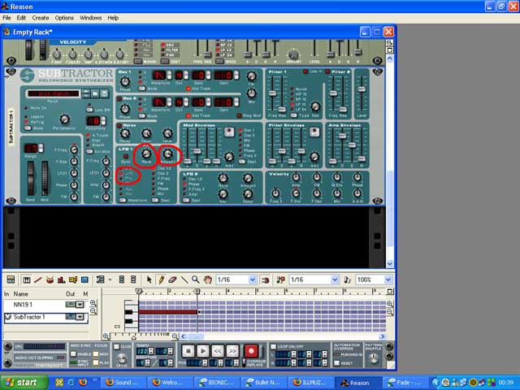Open the quantize strength 100% dropdown
Image resolution: width=520 pixels, height=390 pixels.
point(388,279)
